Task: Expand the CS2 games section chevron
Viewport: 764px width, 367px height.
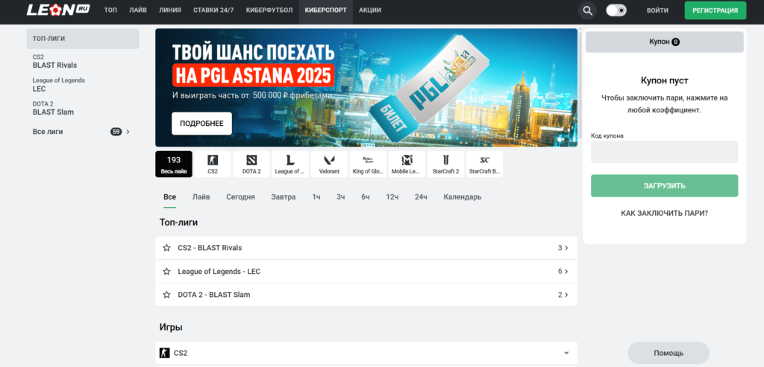Action: [x=566, y=353]
